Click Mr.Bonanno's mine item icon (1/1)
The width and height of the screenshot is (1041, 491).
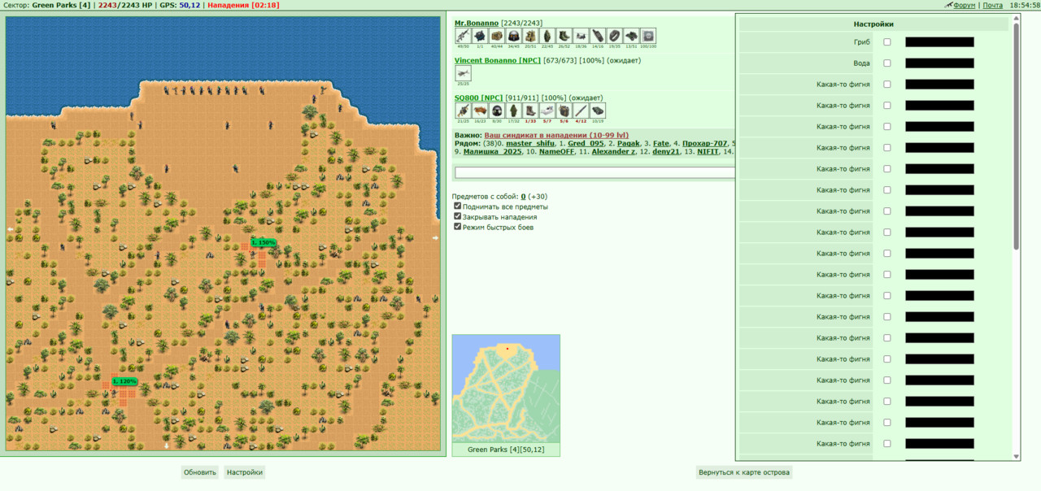click(480, 36)
